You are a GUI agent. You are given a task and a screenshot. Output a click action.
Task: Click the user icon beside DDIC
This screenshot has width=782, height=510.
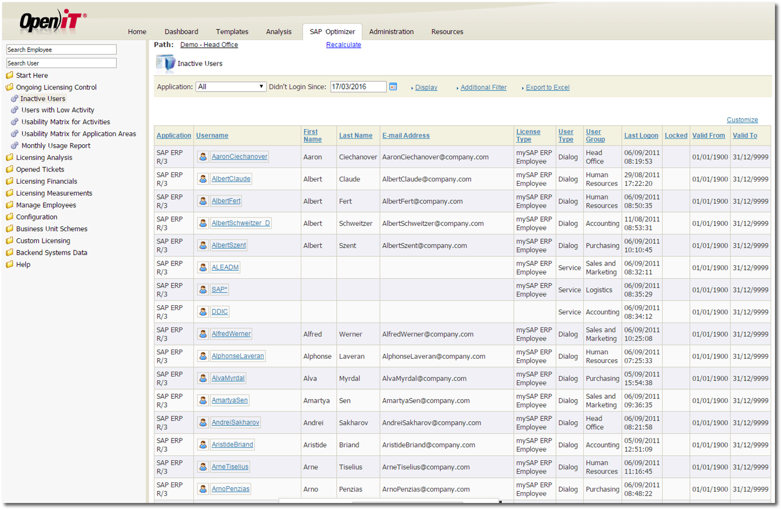(203, 312)
